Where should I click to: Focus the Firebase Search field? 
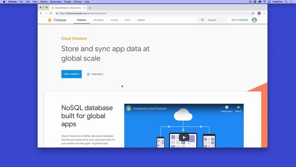coord(213,20)
